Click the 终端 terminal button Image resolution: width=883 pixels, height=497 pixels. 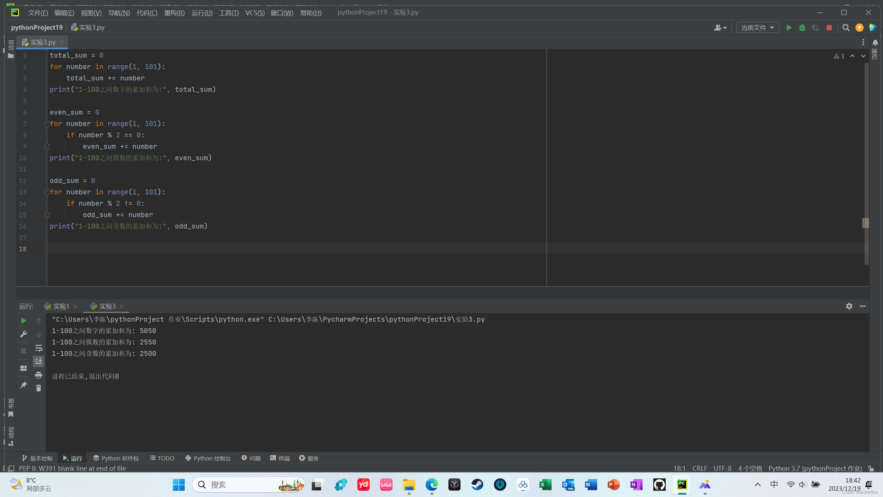pos(280,458)
